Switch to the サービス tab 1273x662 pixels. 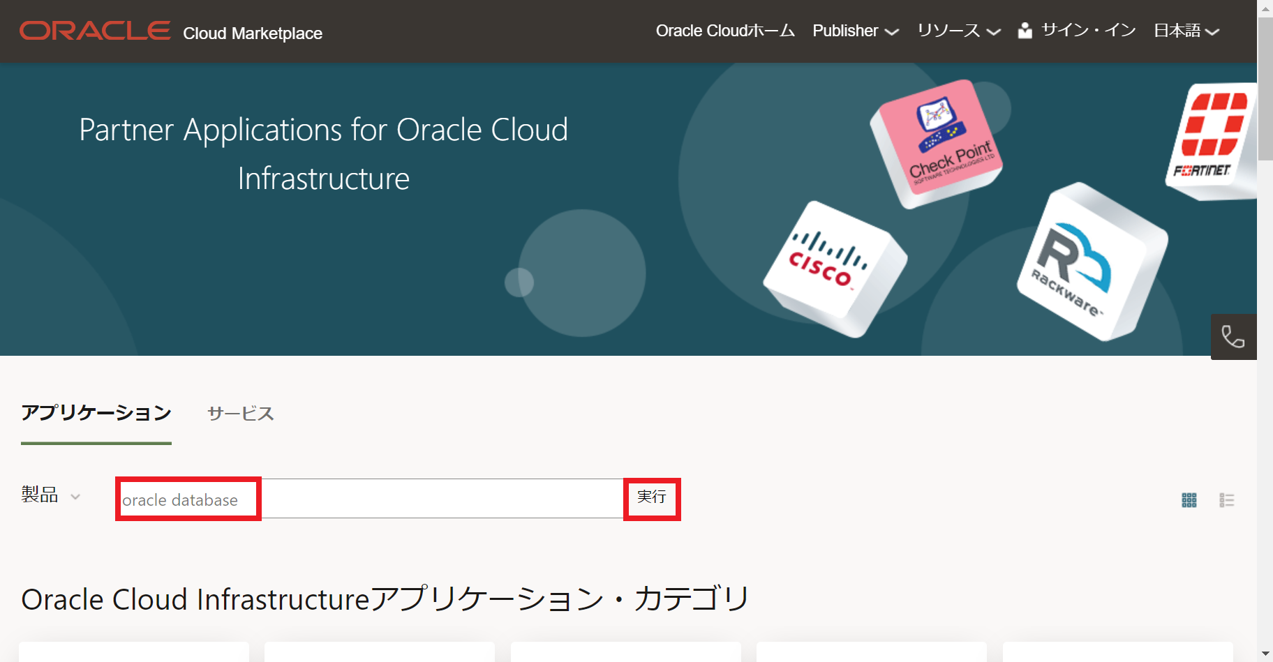(x=240, y=413)
